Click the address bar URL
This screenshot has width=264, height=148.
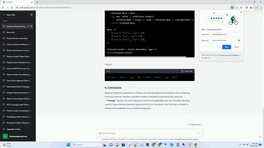[45, 7]
